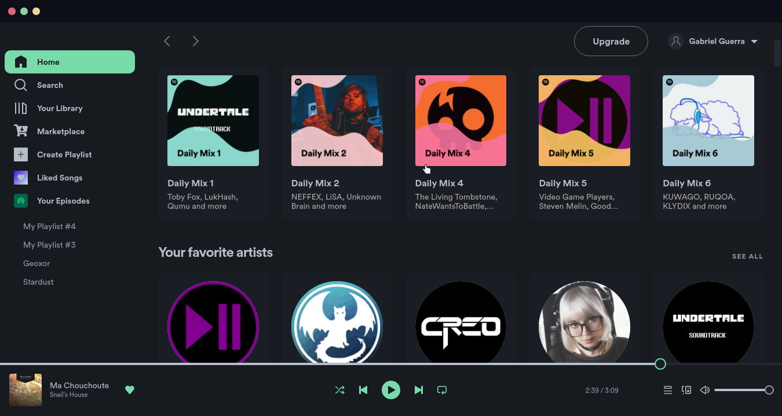782x416 pixels.
Task: Click the vertical scrollbar thumb
Action: [x=777, y=52]
